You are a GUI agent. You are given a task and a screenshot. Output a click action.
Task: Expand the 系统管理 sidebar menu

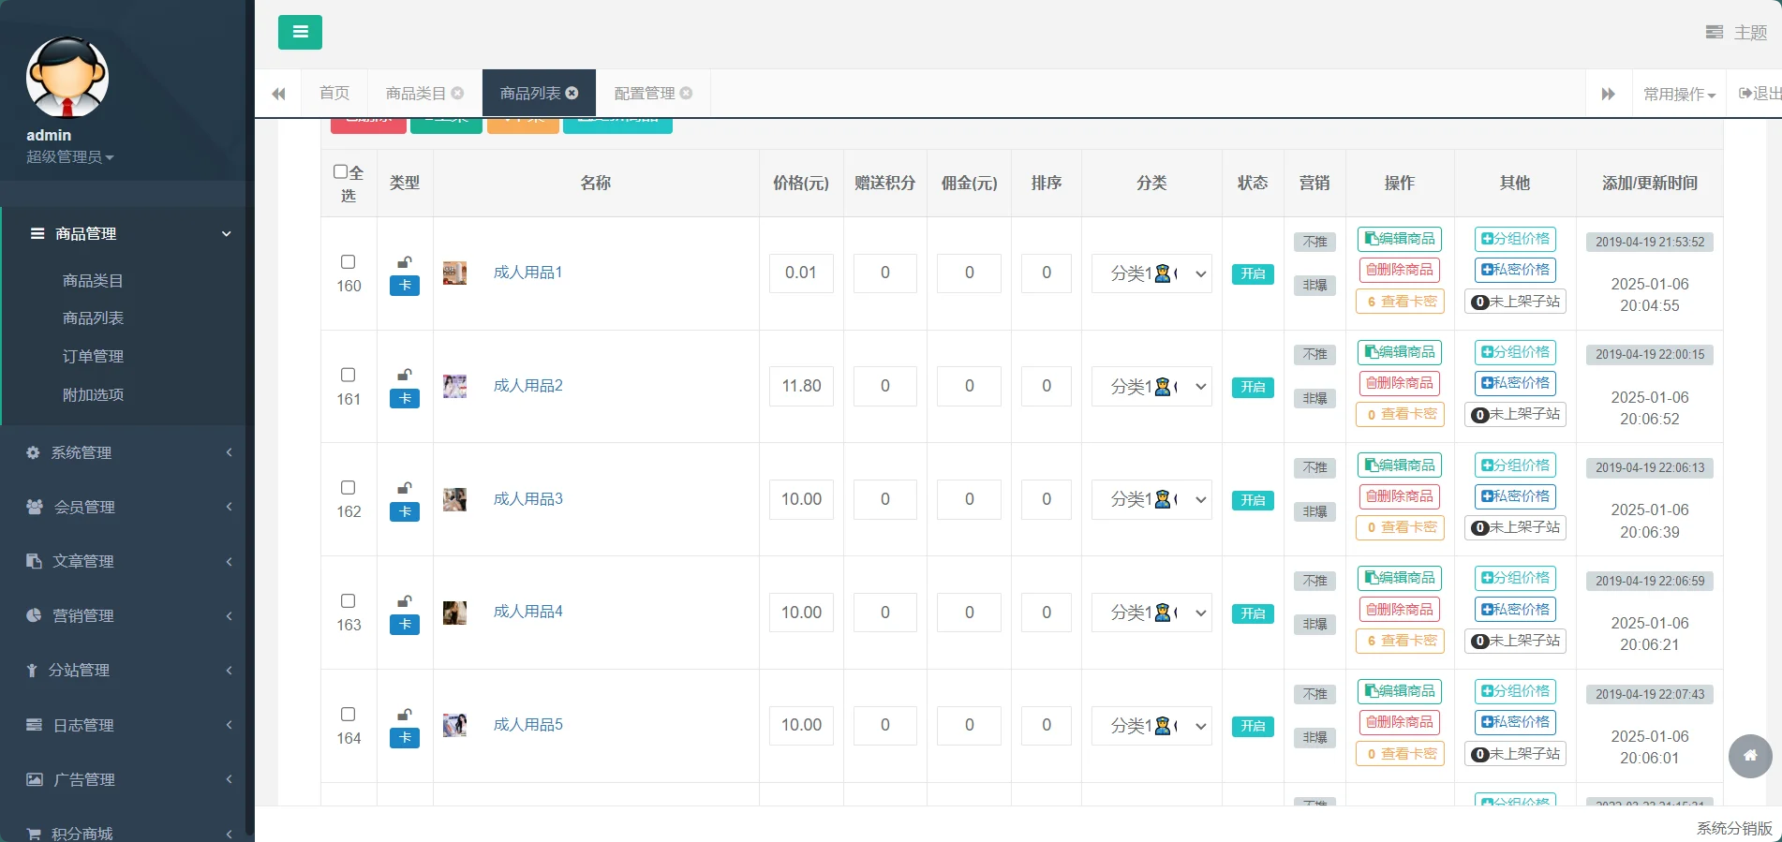(126, 452)
